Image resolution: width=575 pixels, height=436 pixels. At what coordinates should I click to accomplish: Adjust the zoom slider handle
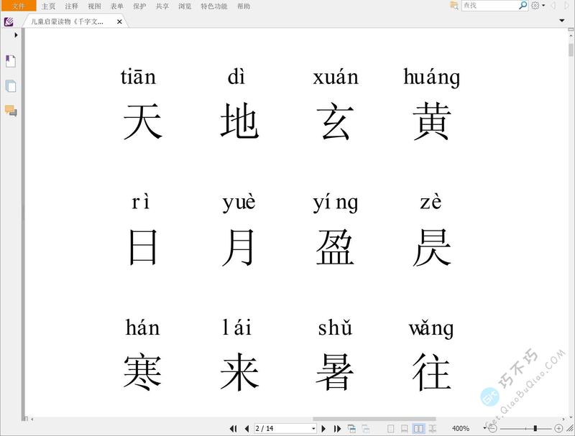point(535,427)
